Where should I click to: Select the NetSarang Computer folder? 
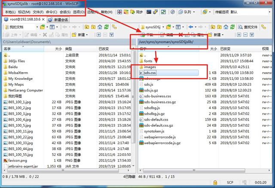[x=26, y=90]
